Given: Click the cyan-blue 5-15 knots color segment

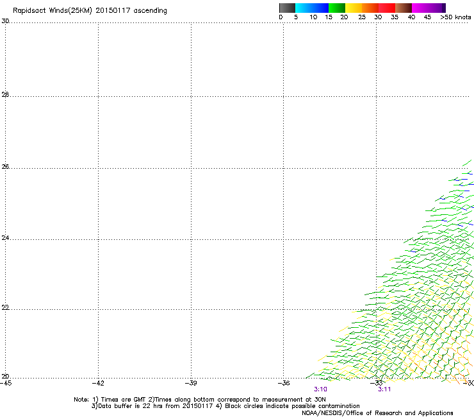Looking at the screenshot, I should click(x=312, y=8).
